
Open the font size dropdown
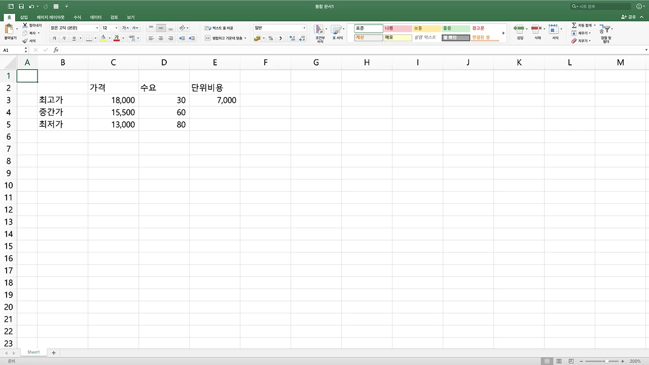tap(117, 28)
